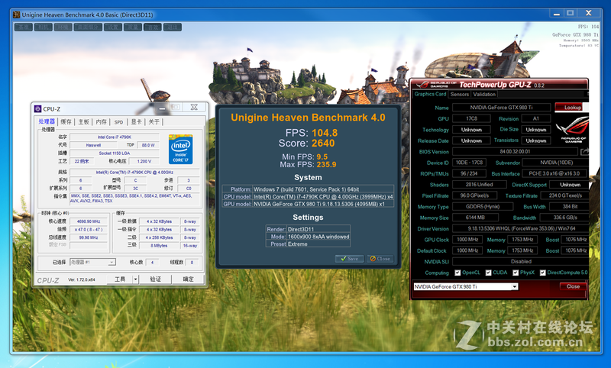The width and height of the screenshot is (611, 368).
Task: Click the Lookup button in GPU-Z
Action: click(572, 108)
